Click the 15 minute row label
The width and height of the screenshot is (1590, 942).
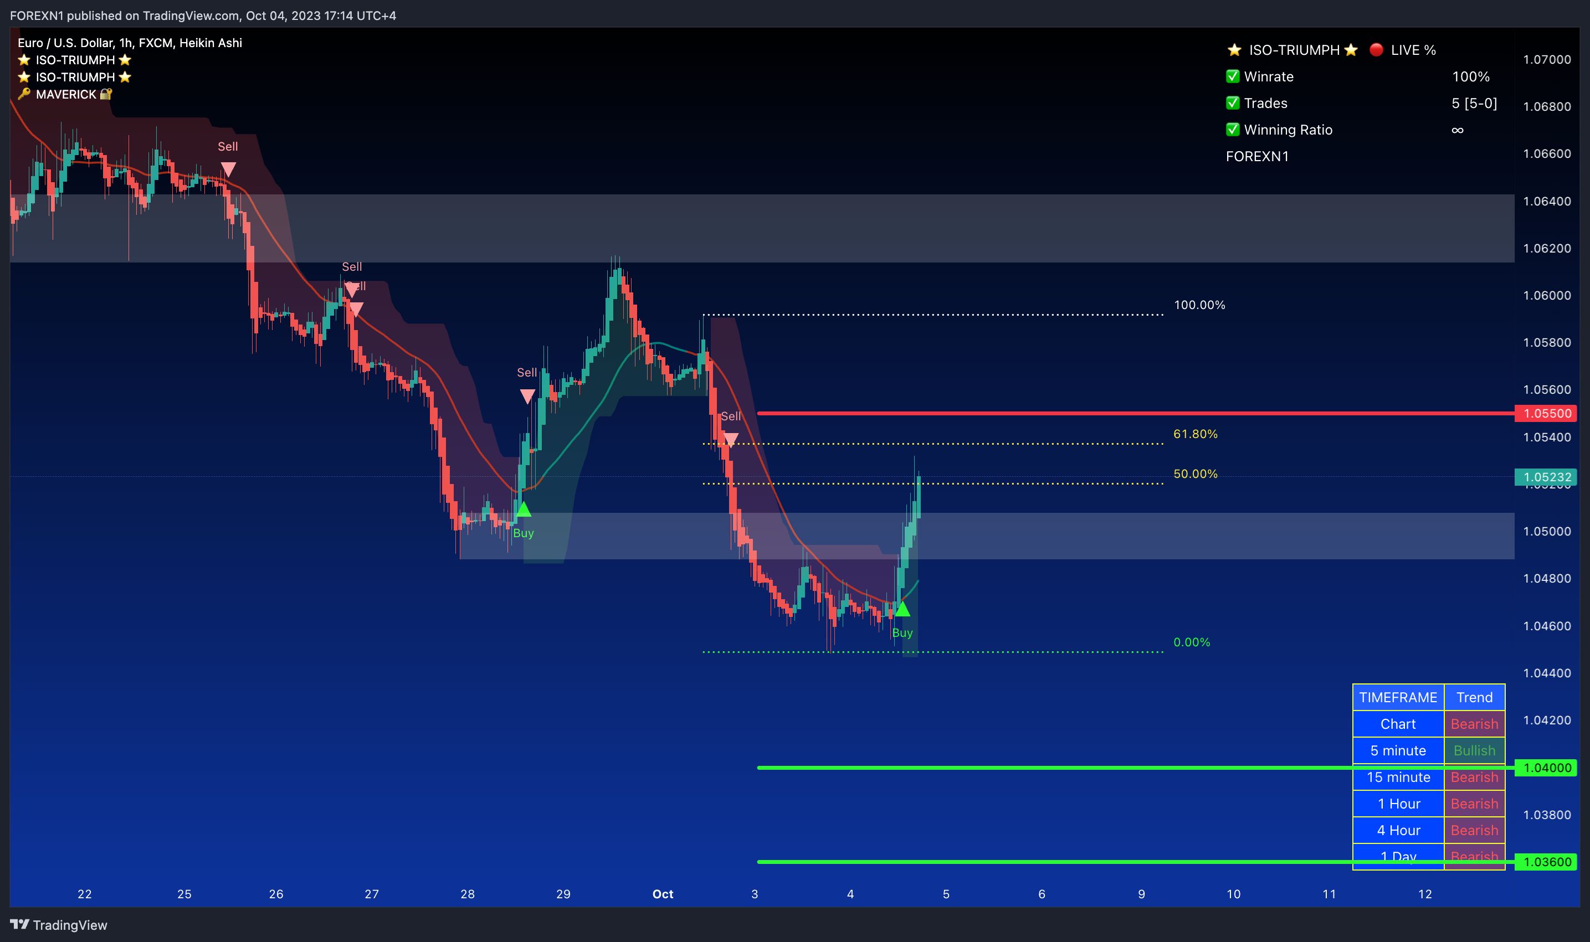coord(1398,777)
